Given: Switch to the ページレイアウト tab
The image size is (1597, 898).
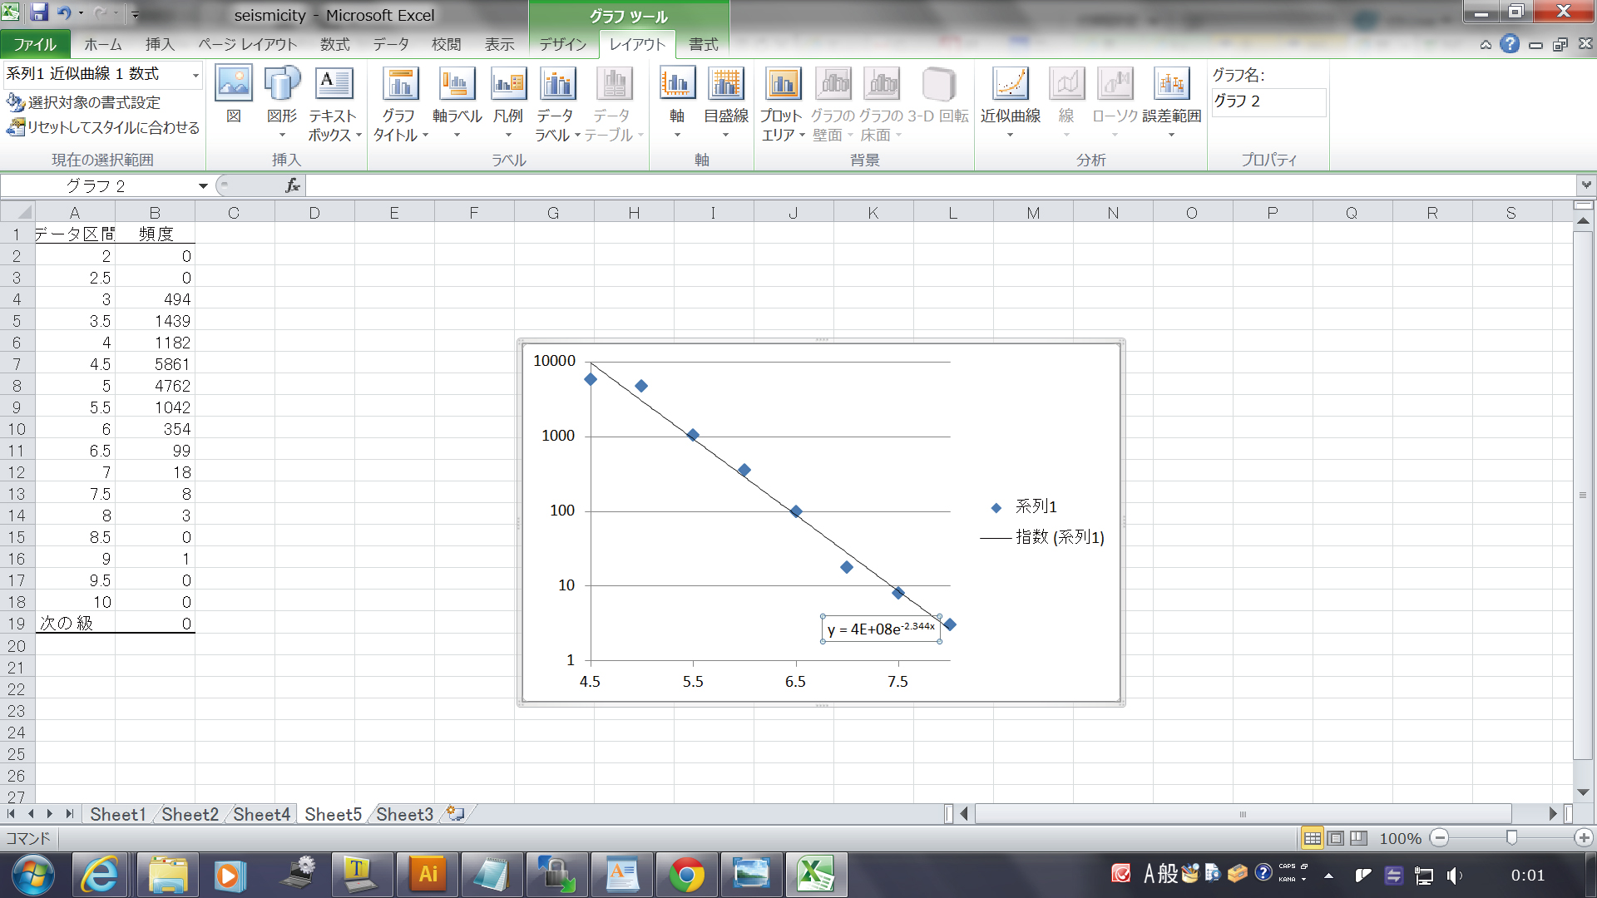Looking at the screenshot, I should point(247,44).
